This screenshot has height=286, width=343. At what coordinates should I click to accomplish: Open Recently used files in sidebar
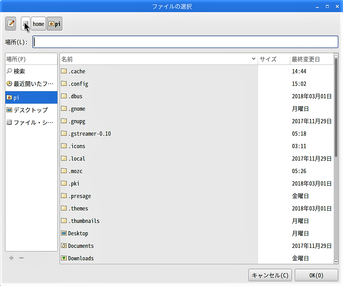click(31, 84)
